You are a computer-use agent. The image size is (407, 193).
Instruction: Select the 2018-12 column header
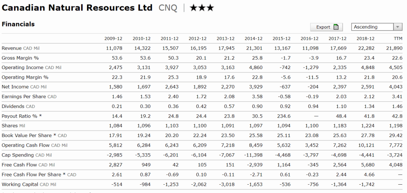(x=366, y=39)
